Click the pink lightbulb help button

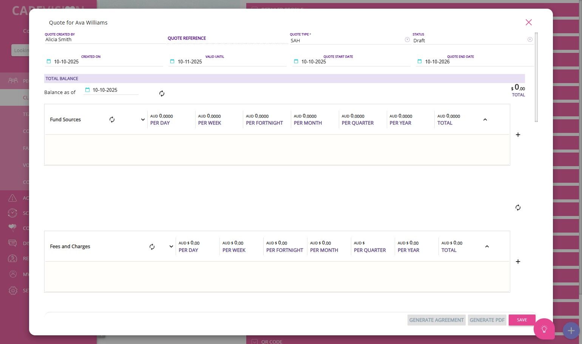click(x=544, y=329)
